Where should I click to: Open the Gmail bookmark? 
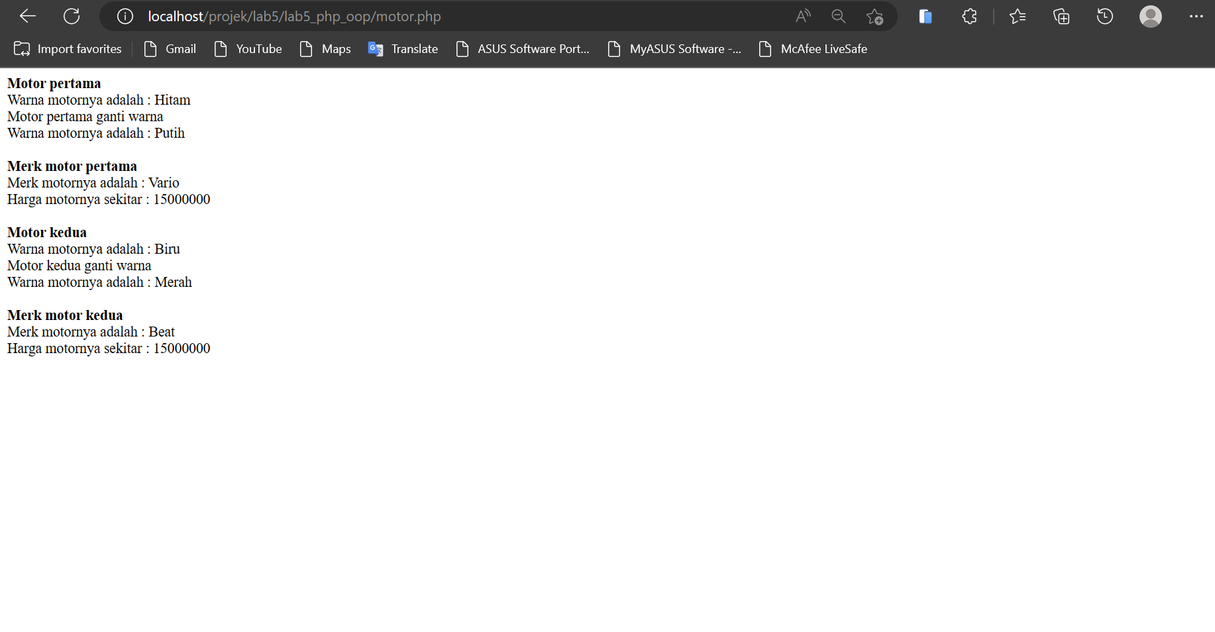(170, 48)
